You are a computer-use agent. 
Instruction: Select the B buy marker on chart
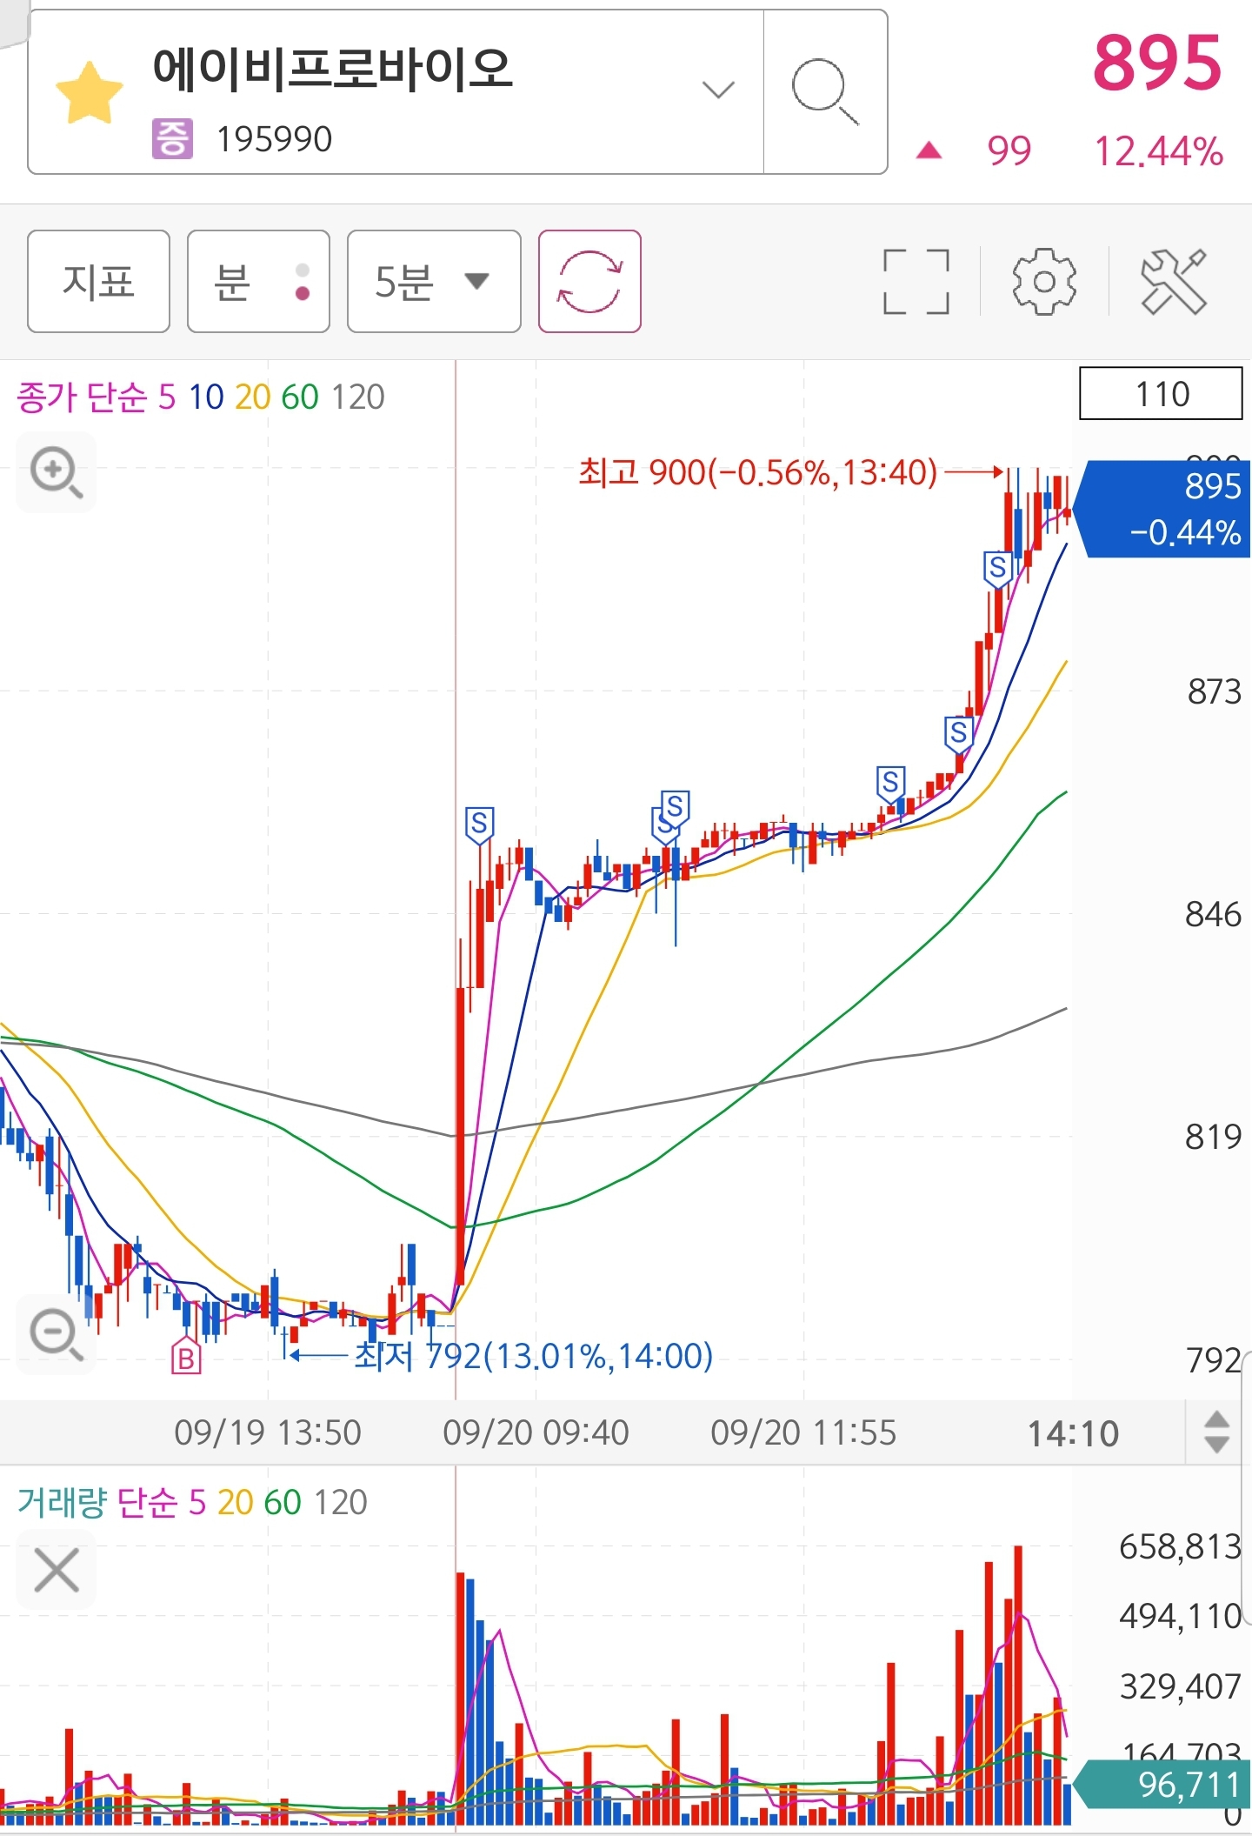coord(186,1357)
